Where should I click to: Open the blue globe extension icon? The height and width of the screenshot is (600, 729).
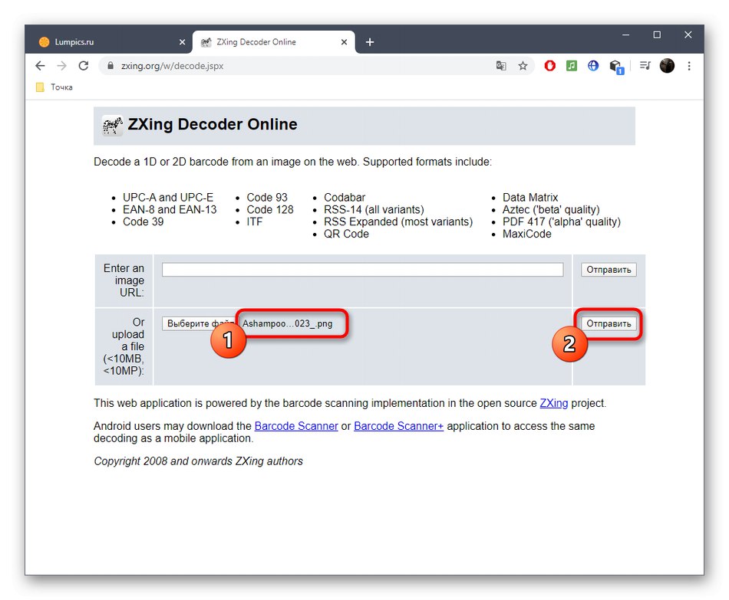pos(593,66)
